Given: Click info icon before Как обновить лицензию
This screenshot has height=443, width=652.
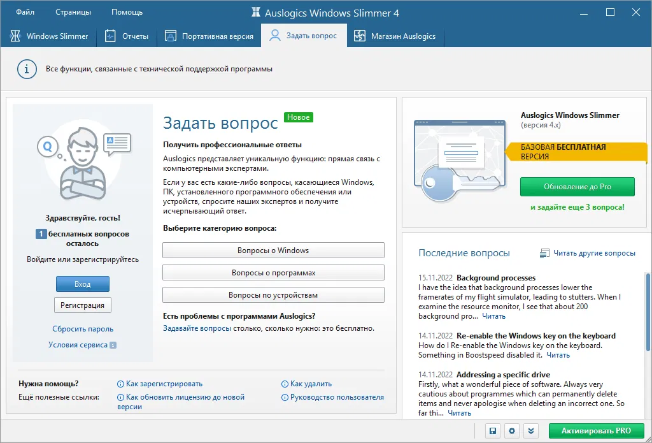Looking at the screenshot, I should pyautogui.click(x=120, y=397).
